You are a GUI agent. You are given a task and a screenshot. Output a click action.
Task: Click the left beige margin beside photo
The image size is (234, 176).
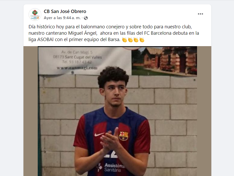pos(31,111)
